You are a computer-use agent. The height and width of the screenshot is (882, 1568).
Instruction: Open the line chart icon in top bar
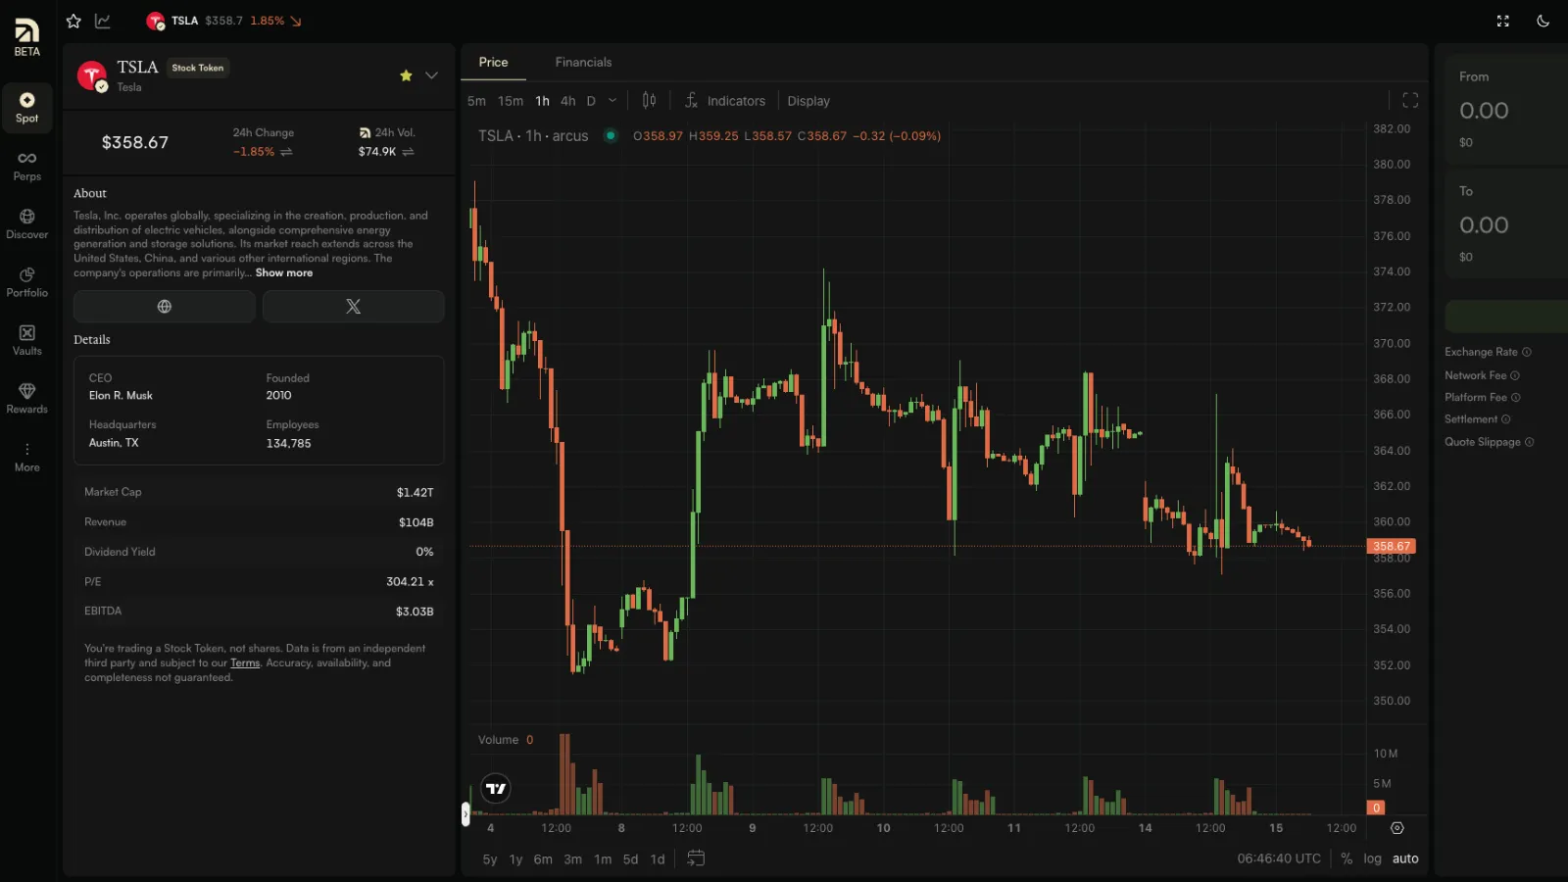[x=103, y=21]
